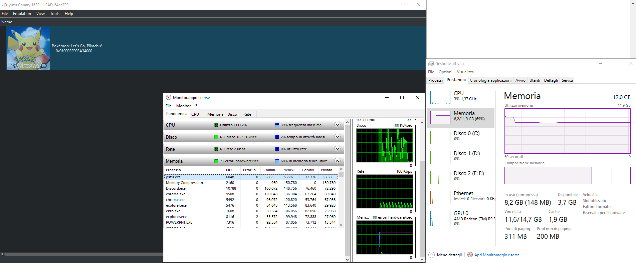The height and width of the screenshot is (263, 636).
Task: Open yuzu Help menu
Action: click(69, 14)
